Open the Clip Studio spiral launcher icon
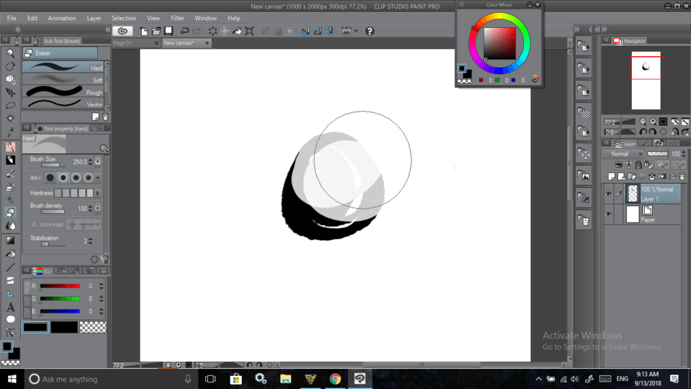The height and width of the screenshot is (389, 691). point(122,31)
